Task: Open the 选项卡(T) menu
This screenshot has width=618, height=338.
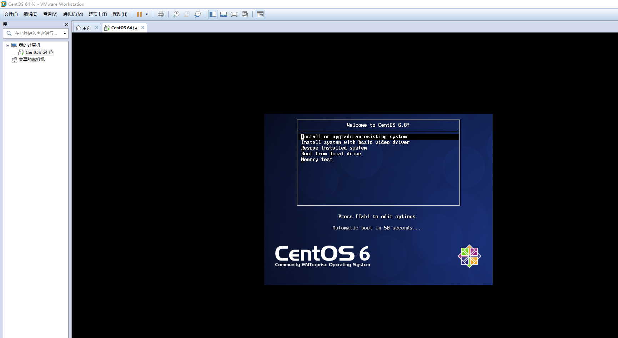Action: point(98,14)
